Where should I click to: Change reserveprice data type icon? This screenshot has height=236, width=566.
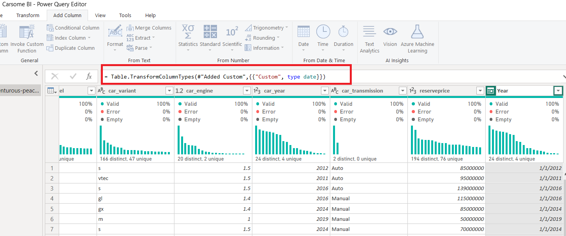(x=413, y=91)
